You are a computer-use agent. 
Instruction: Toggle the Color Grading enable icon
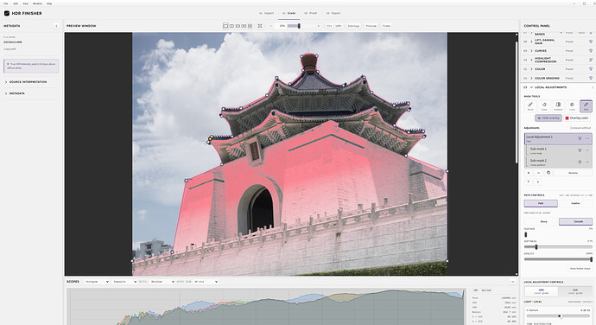[x=591, y=78]
